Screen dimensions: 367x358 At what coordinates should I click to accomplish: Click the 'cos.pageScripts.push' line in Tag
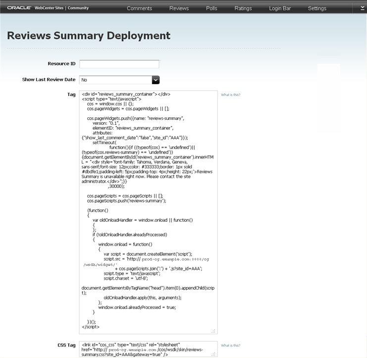(x=127, y=201)
